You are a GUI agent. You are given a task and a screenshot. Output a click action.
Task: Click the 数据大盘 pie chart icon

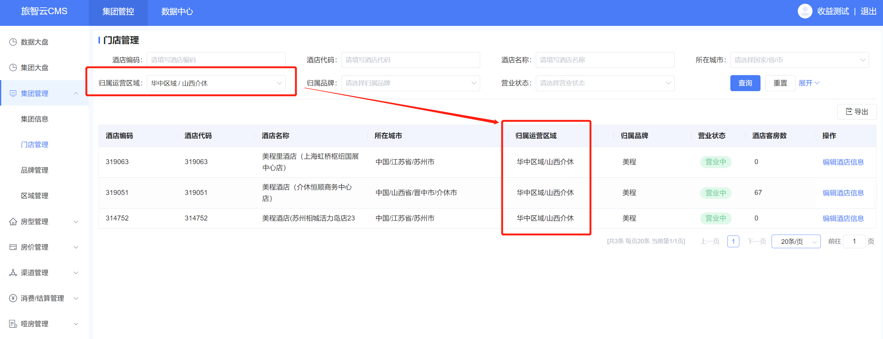coord(13,42)
